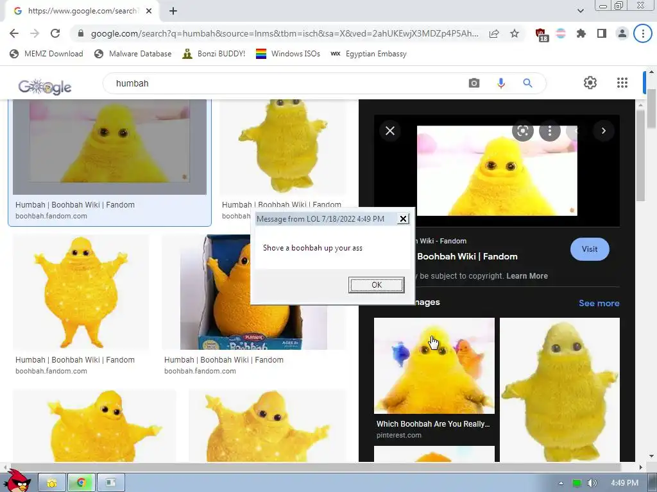
Task: Go to next image with right chevron
Action: point(604,131)
